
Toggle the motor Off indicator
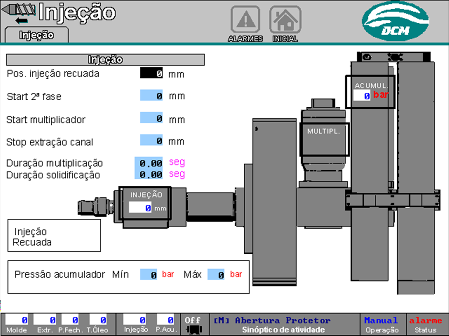click(x=192, y=325)
